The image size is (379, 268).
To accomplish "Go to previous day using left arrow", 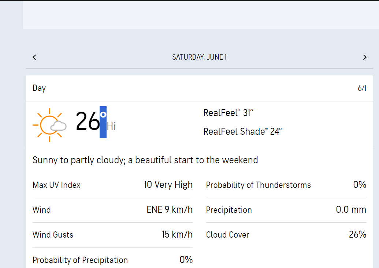I will click(34, 57).
